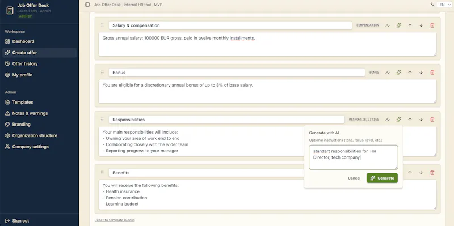Click Cancel in Generate with AI popup
Image resolution: width=454 pixels, height=226 pixels.
click(x=354, y=178)
